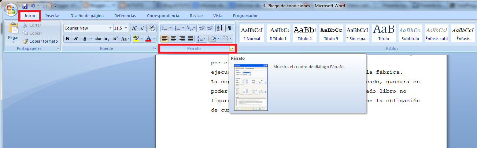Expand the Pegar options arrow

[x=14, y=42]
